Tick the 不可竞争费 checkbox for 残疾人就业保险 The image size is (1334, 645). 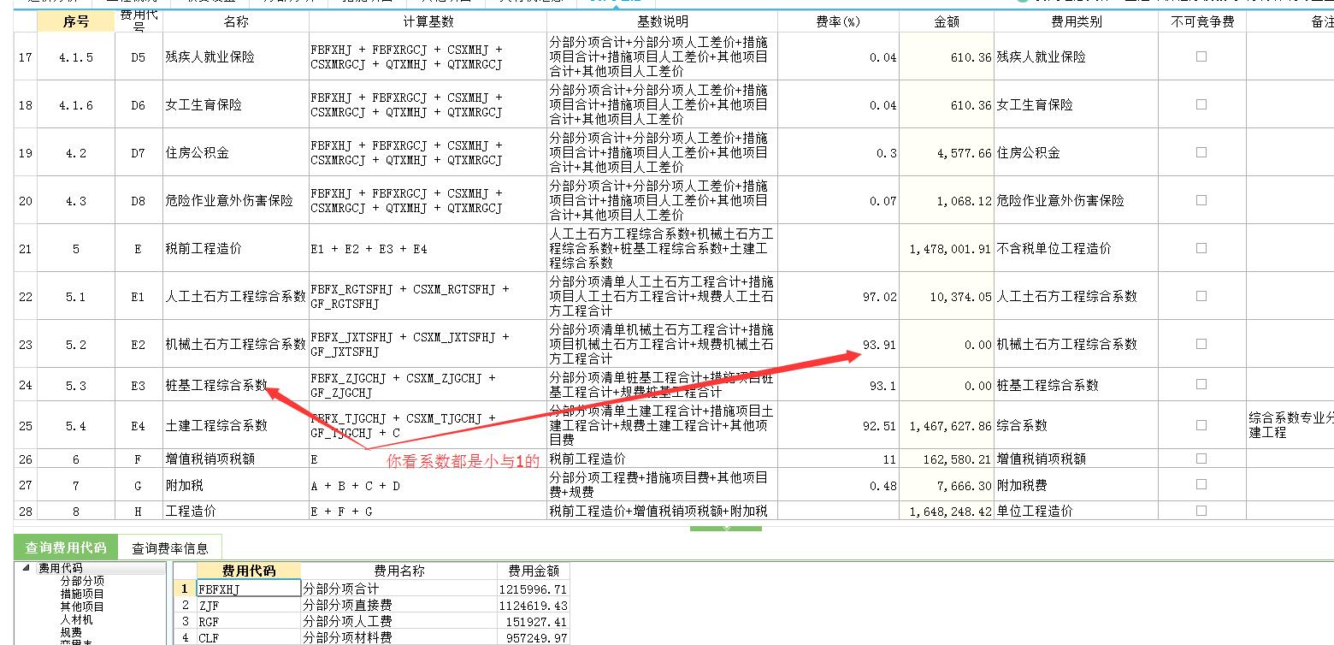tap(1201, 56)
